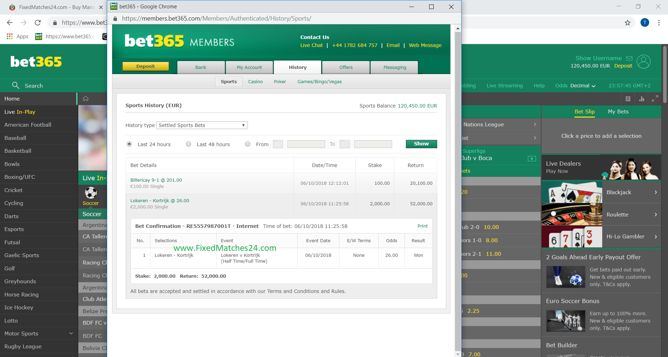This screenshot has width=668, height=357.
Task: Click the Soccer ball icon
Action: coord(91,192)
